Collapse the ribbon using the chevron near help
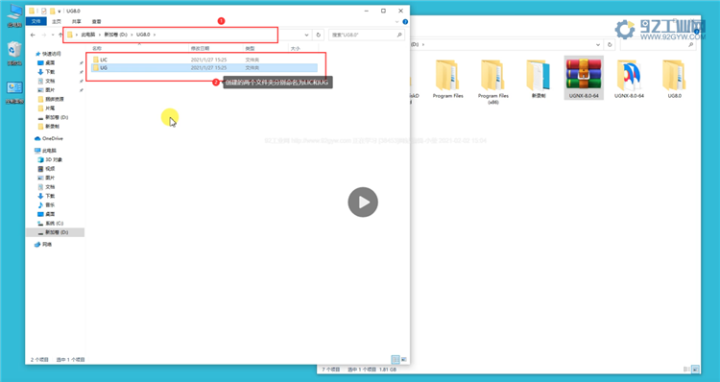The image size is (720, 382). coord(397,21)
